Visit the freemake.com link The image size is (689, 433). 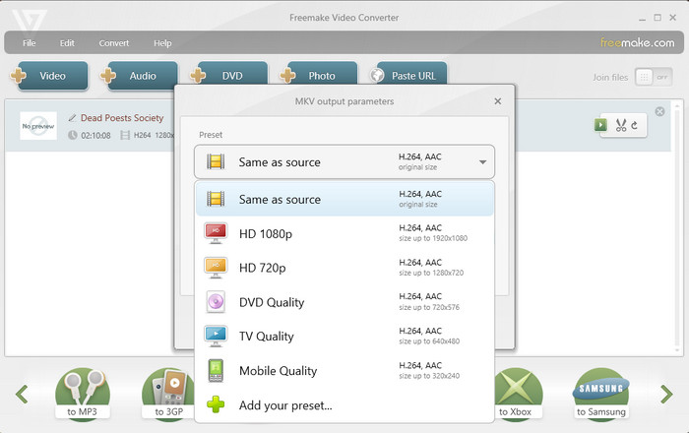click(x=637, y=42)
